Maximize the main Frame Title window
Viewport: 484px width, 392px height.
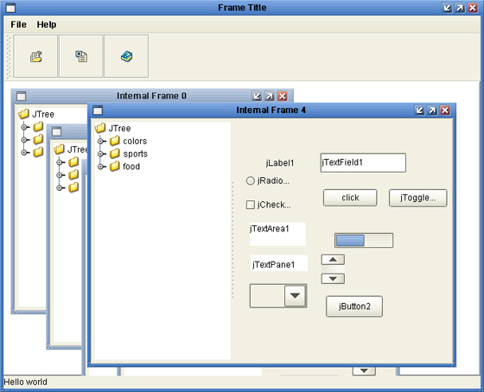tap(460, 8)
